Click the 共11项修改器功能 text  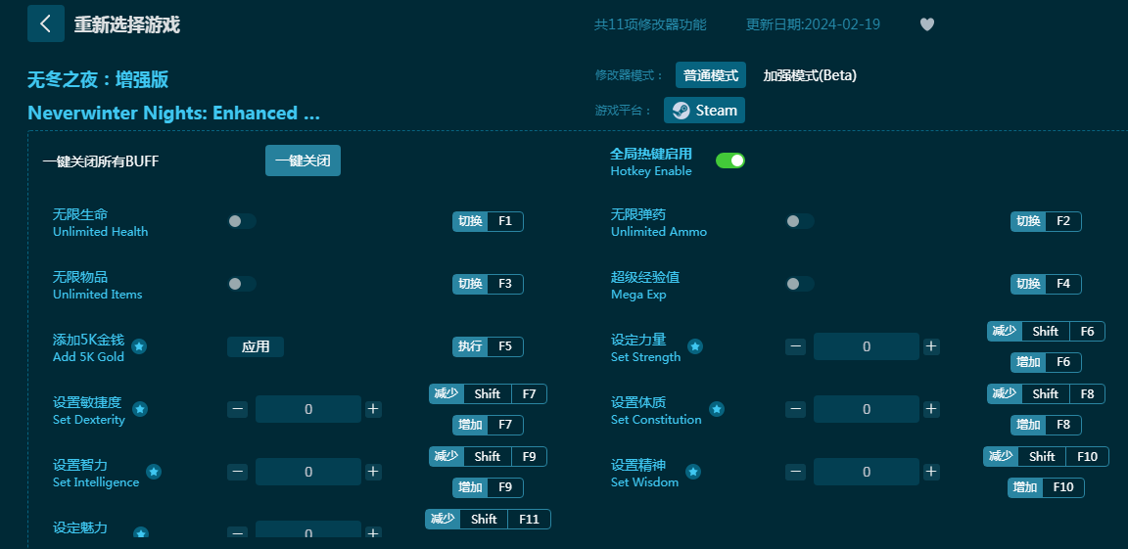tap(650, 24)
